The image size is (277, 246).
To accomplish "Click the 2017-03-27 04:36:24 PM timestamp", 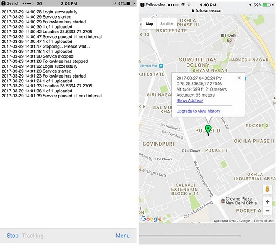I will coord(199,78).
